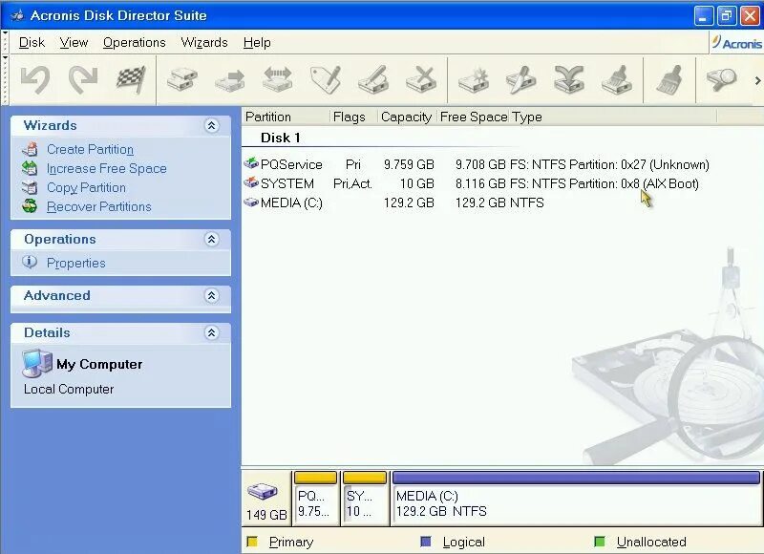Click the checkered Commit flag icon
The width and height of the screenshot is (764, 554).
click(x=131, y=79)
